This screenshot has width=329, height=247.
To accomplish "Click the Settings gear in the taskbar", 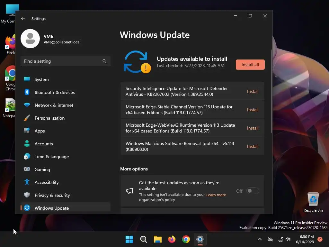I will (x=200, y=239).
